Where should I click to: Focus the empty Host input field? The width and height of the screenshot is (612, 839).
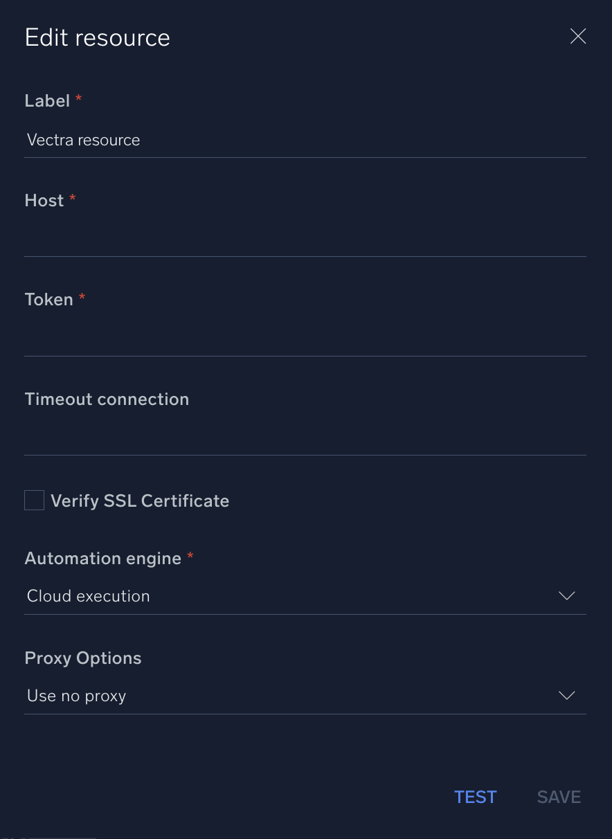(305, 240)
